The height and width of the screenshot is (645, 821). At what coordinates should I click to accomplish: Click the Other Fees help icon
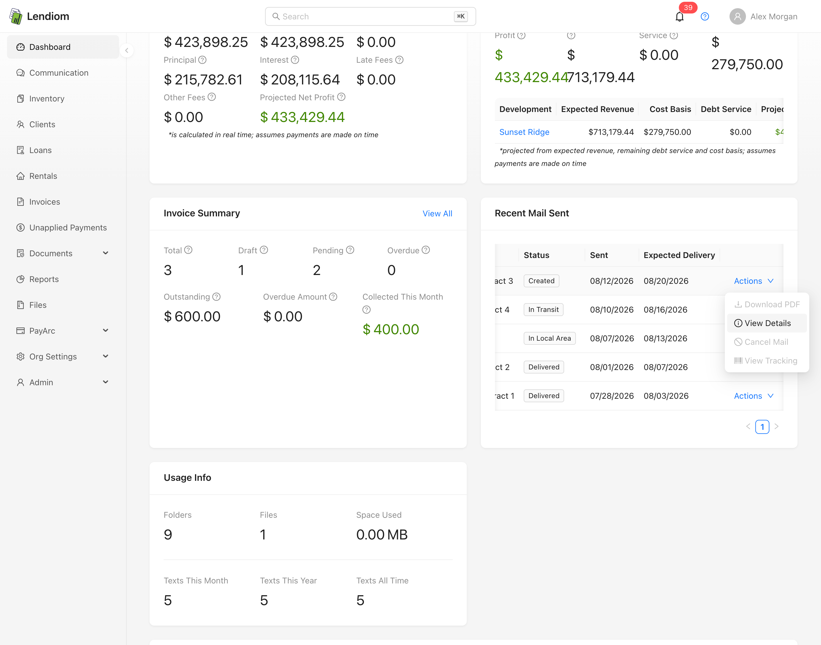click(212, 97)
